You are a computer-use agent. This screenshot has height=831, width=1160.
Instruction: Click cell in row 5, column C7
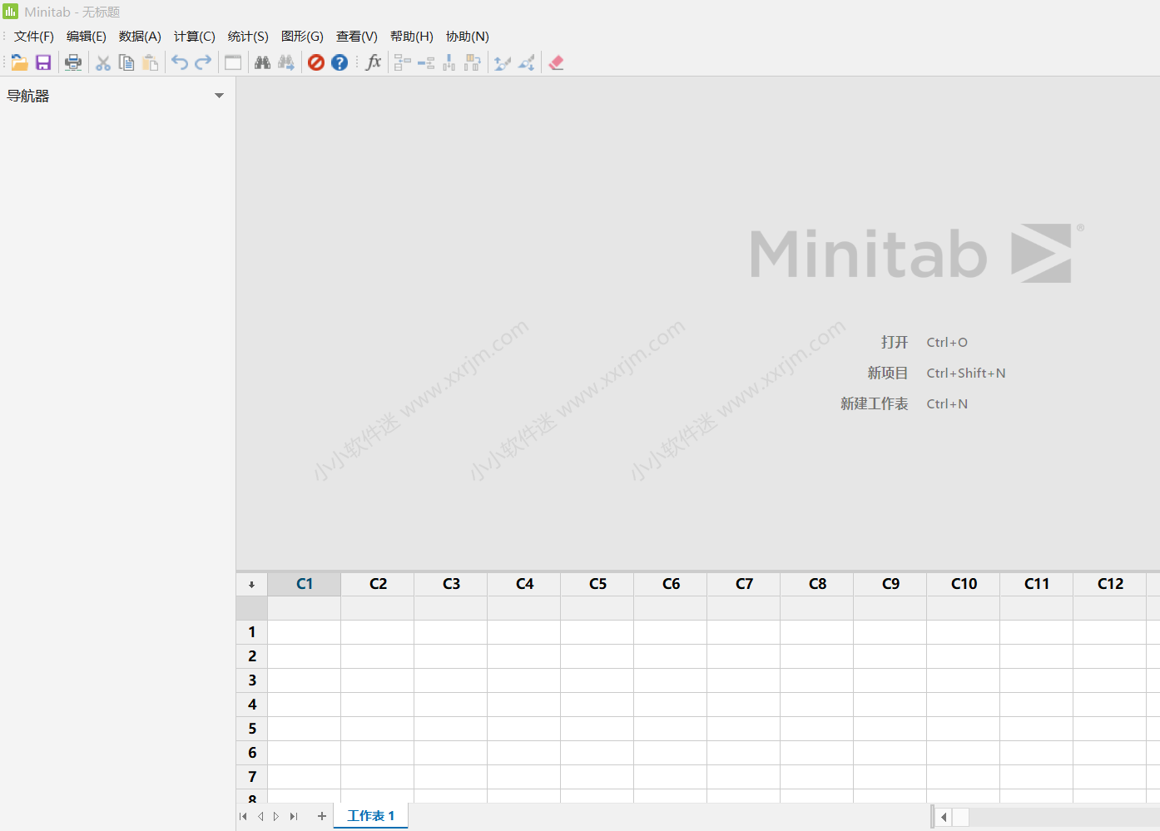744,729
